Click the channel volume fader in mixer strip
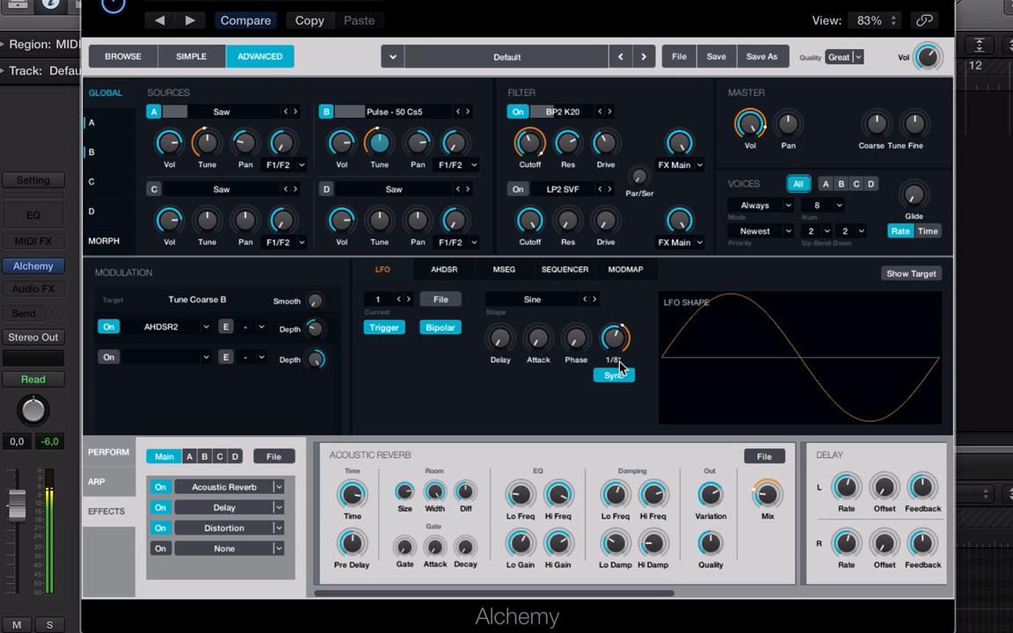The image size is (1013, 633). pos(17,505)
